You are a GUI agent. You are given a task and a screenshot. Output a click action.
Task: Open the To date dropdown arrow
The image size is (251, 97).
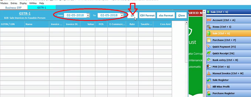(122, 15)
